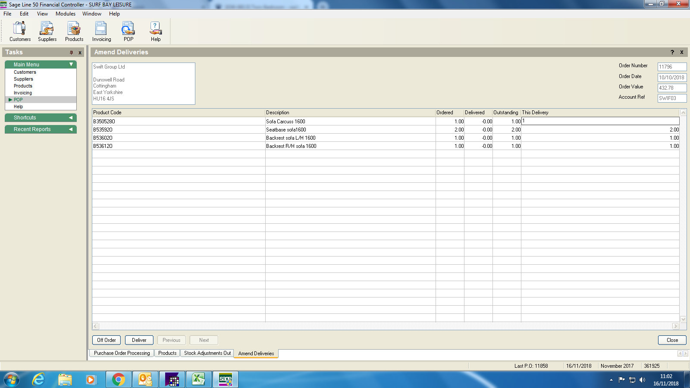Open Google Chrome from the taskbar

(119, 379)
